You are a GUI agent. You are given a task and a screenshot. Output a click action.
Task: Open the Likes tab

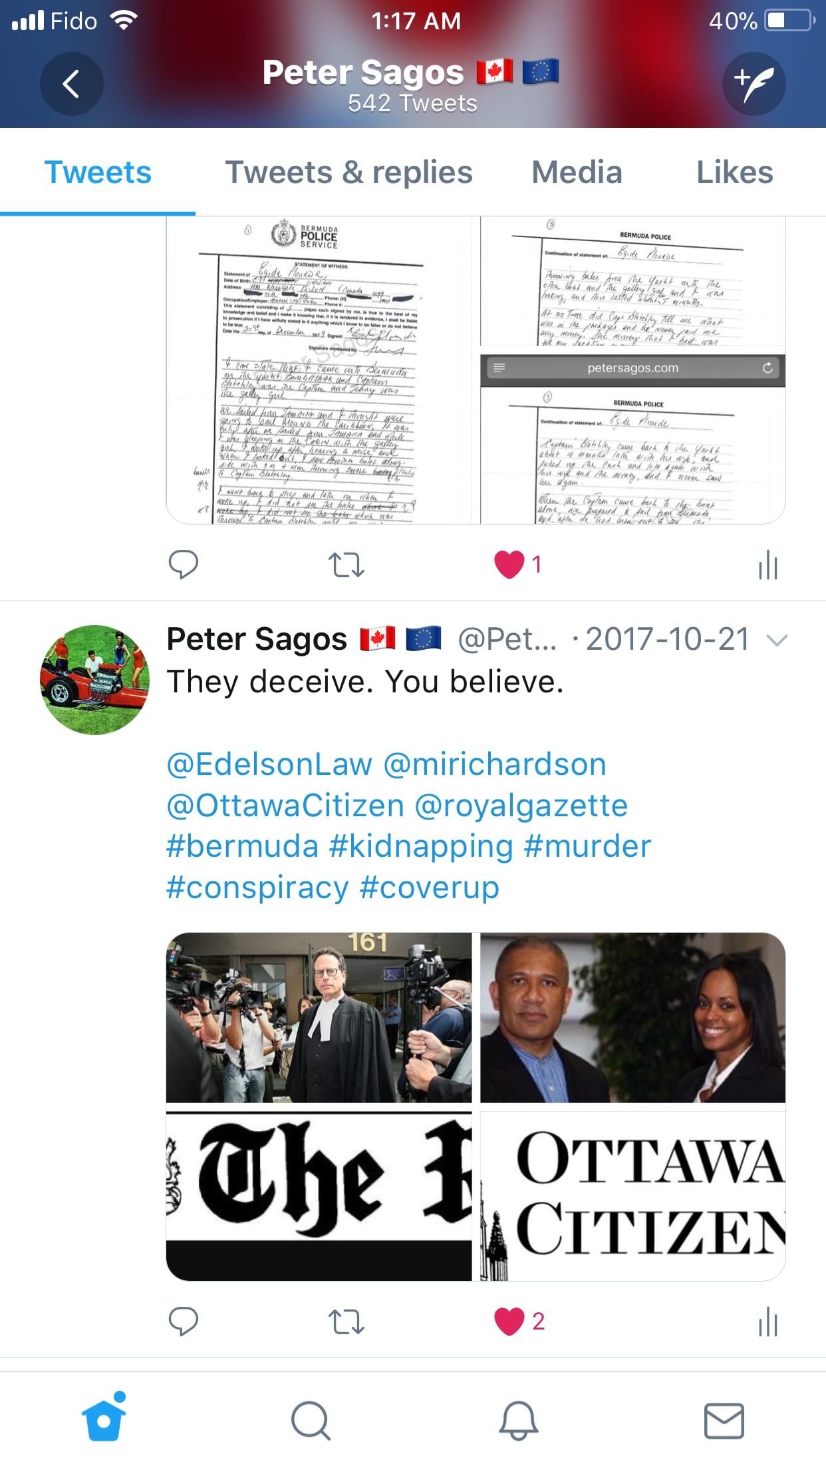click(x=734, y=172)
